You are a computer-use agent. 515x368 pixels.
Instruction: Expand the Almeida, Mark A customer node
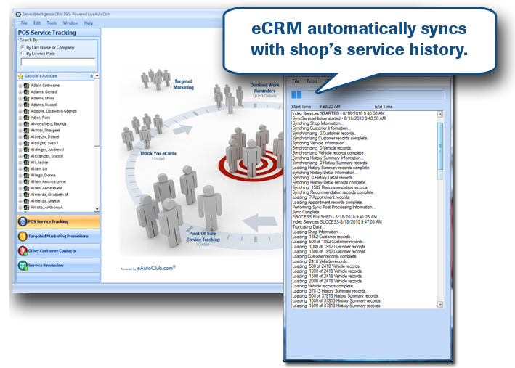point(20,201)
